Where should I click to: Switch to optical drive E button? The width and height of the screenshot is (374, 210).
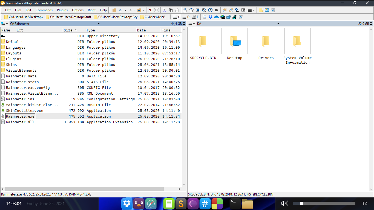click(x=195, y=17)
